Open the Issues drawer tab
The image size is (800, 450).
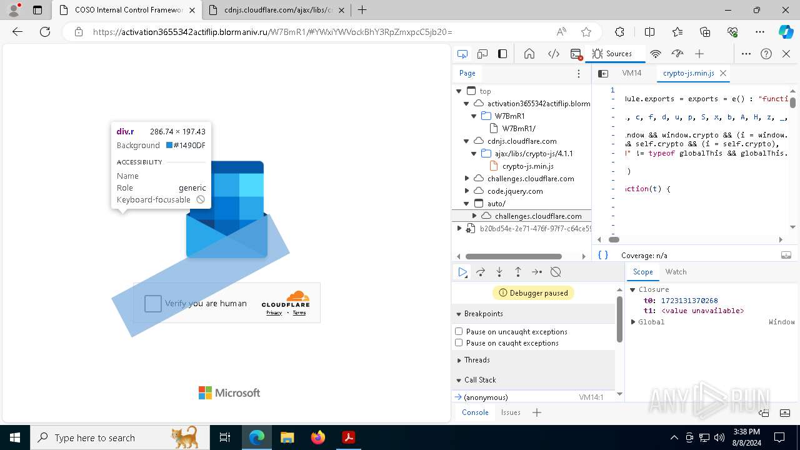511,412
